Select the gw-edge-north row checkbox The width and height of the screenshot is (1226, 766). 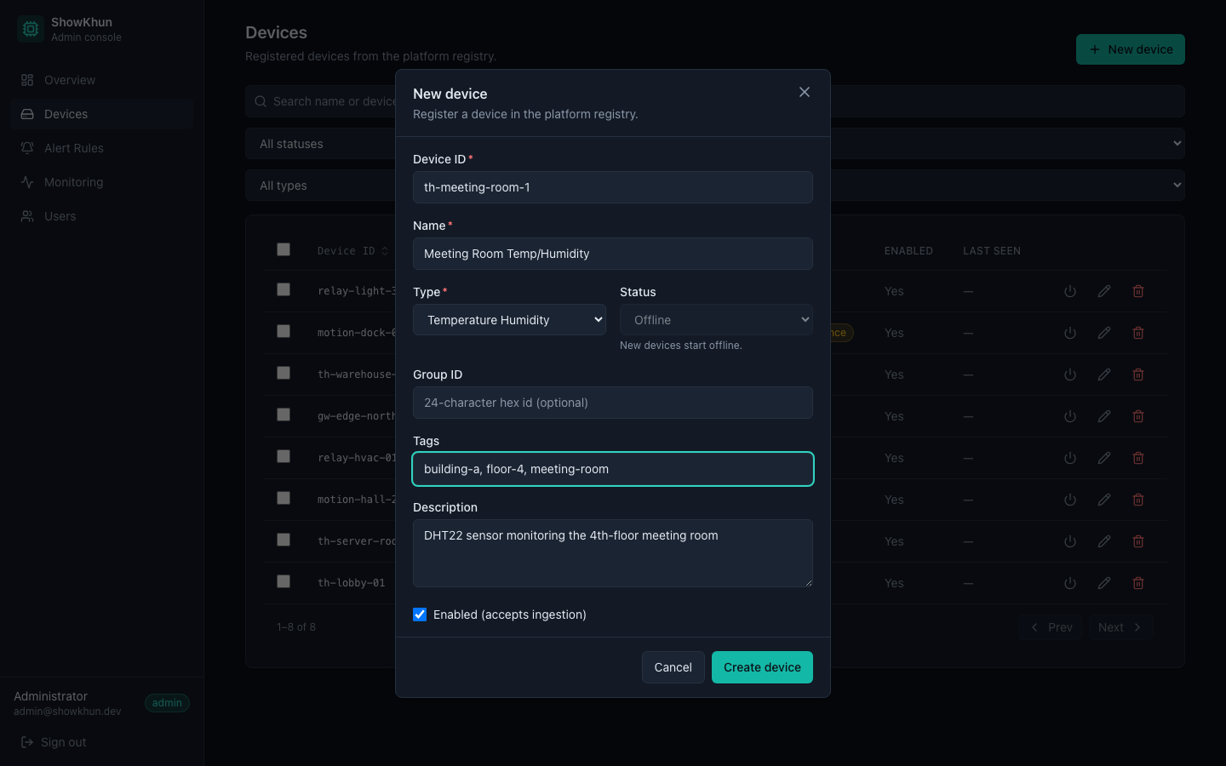click(284, 414)
